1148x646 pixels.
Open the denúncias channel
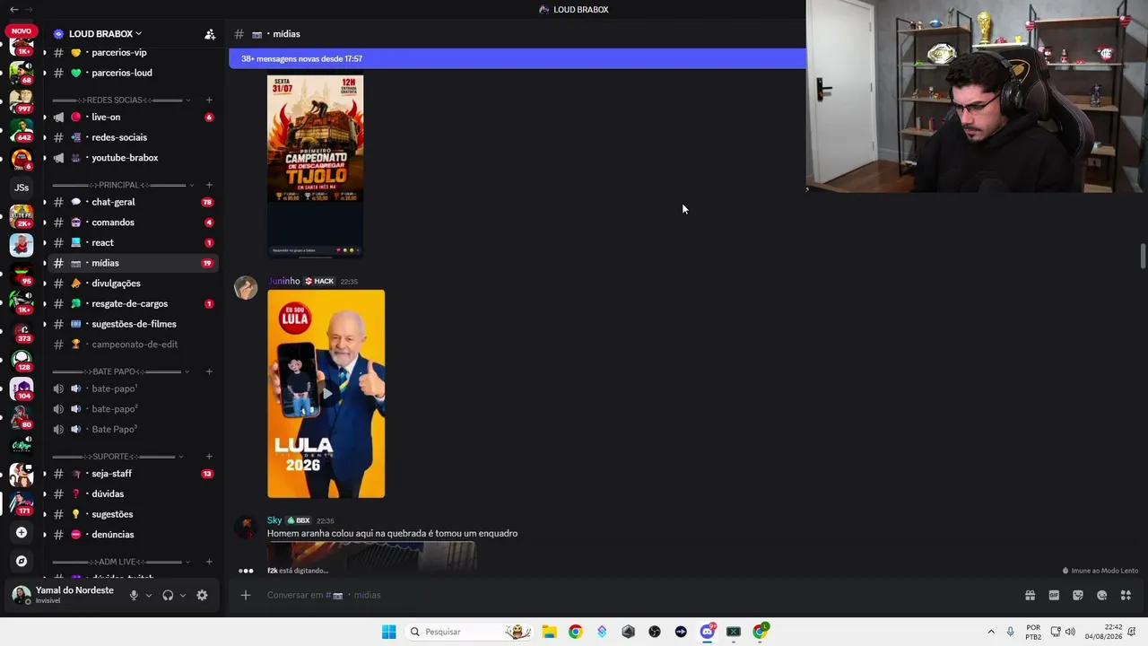coord(134,535)
